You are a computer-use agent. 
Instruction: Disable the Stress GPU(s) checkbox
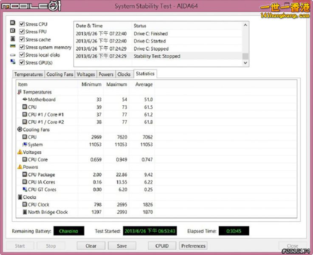pyautogui.click(x=22, y=62)
